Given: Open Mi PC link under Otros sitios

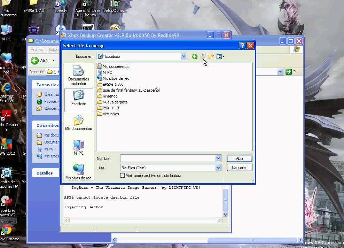Looking at the screenshot, I should pos(45,149).
